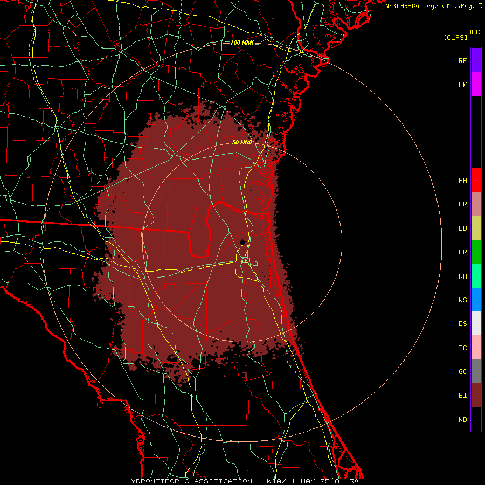Click the IC legend label
Screen dimensions: 485x485
coord(462,348)
